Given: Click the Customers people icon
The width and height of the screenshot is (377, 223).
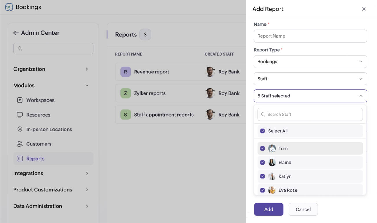Looking at the screenshot, I should 20,144.
